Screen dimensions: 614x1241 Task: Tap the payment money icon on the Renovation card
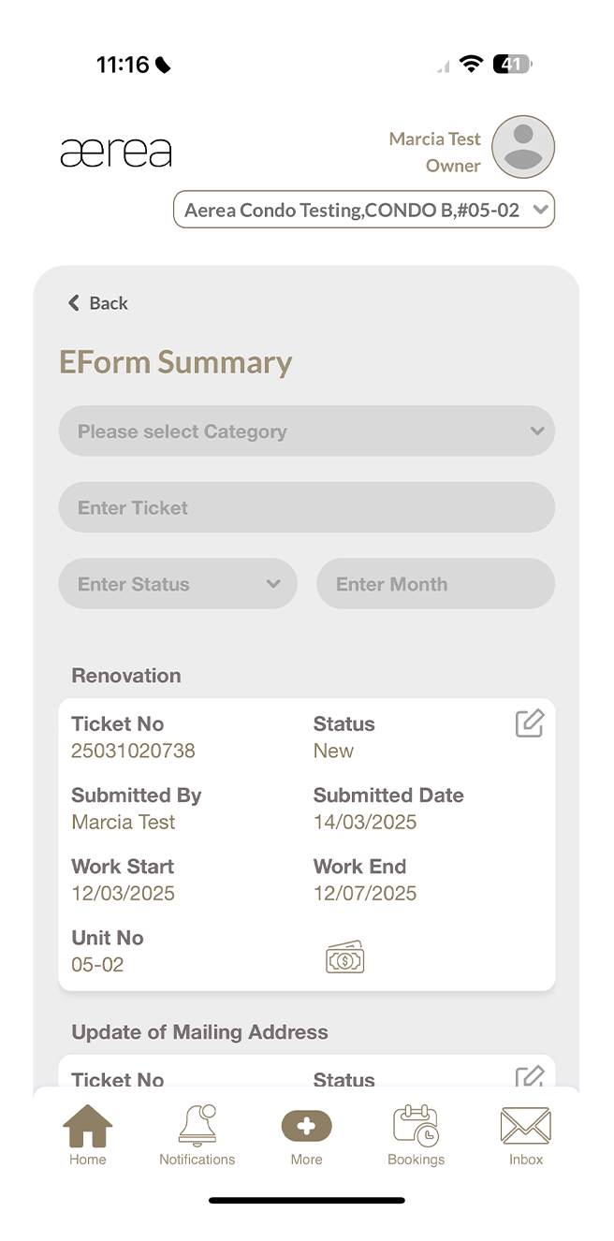pyautogui.click(x=344, y=956)
